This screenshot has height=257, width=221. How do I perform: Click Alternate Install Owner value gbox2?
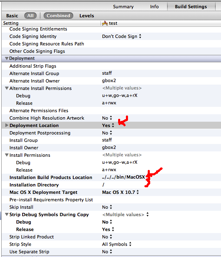coord(109,80)
